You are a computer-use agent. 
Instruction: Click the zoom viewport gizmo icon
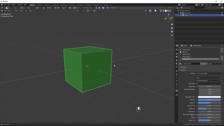click(x=172, y=24)
